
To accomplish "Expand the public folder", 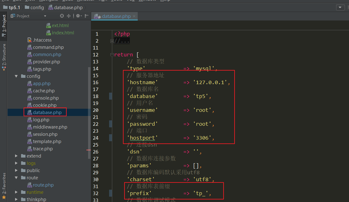I will coord(16,170).
